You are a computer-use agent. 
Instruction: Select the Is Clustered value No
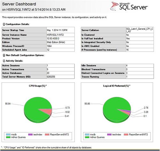coord(127,35)
